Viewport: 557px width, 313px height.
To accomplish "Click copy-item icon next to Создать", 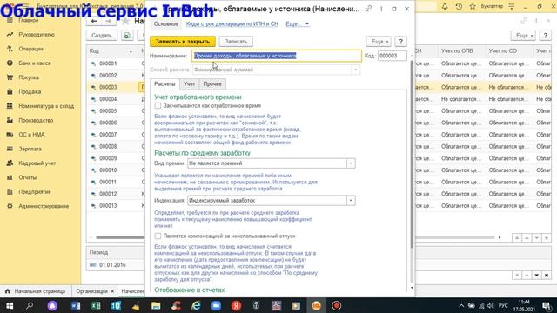I will click(127, 36).
